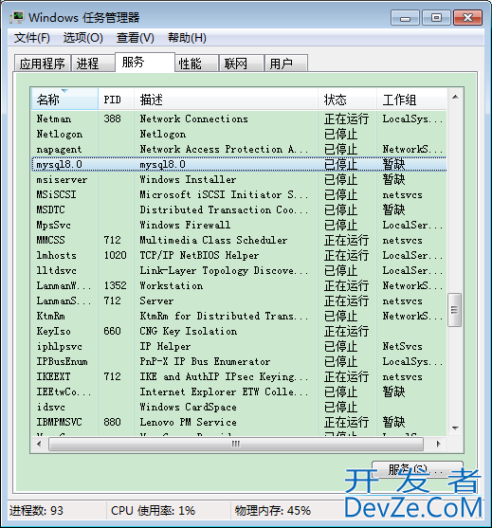The height and width of the screenshot is (528, 492).
Task: Select the Netlogon service row
Action: (x=239, y=134)
